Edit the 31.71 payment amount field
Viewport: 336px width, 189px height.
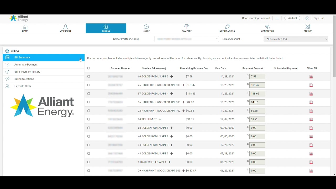coord(257,119)
